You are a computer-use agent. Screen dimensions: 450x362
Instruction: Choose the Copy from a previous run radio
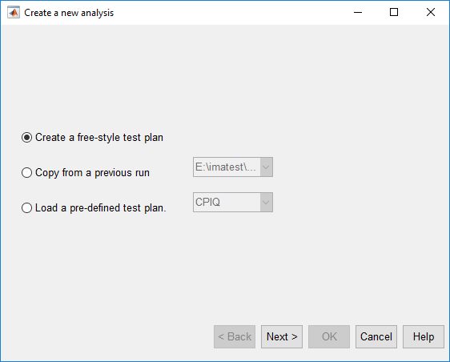pos(26,172)
